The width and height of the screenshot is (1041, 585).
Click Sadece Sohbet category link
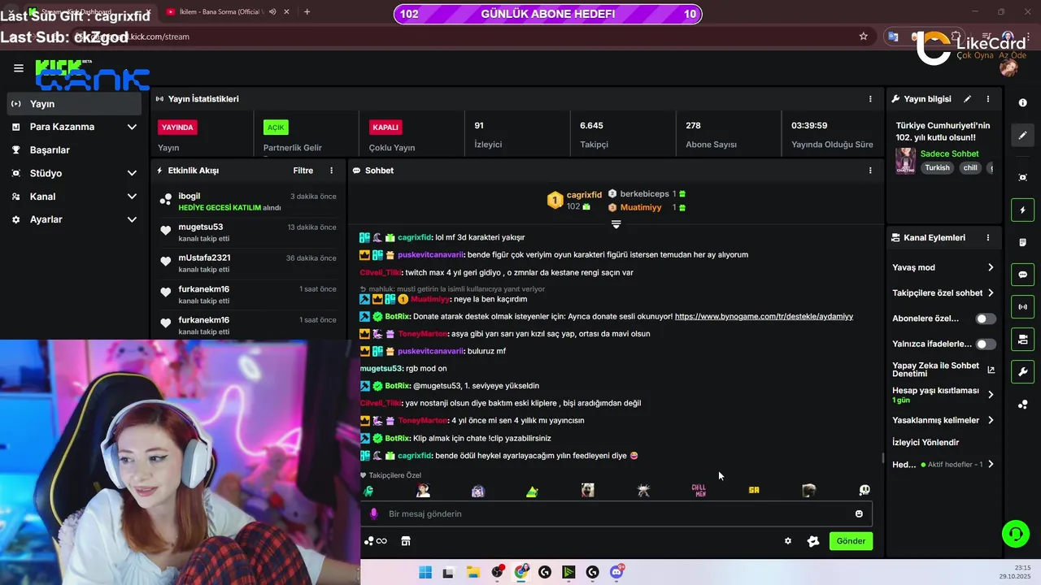[949, 154]
